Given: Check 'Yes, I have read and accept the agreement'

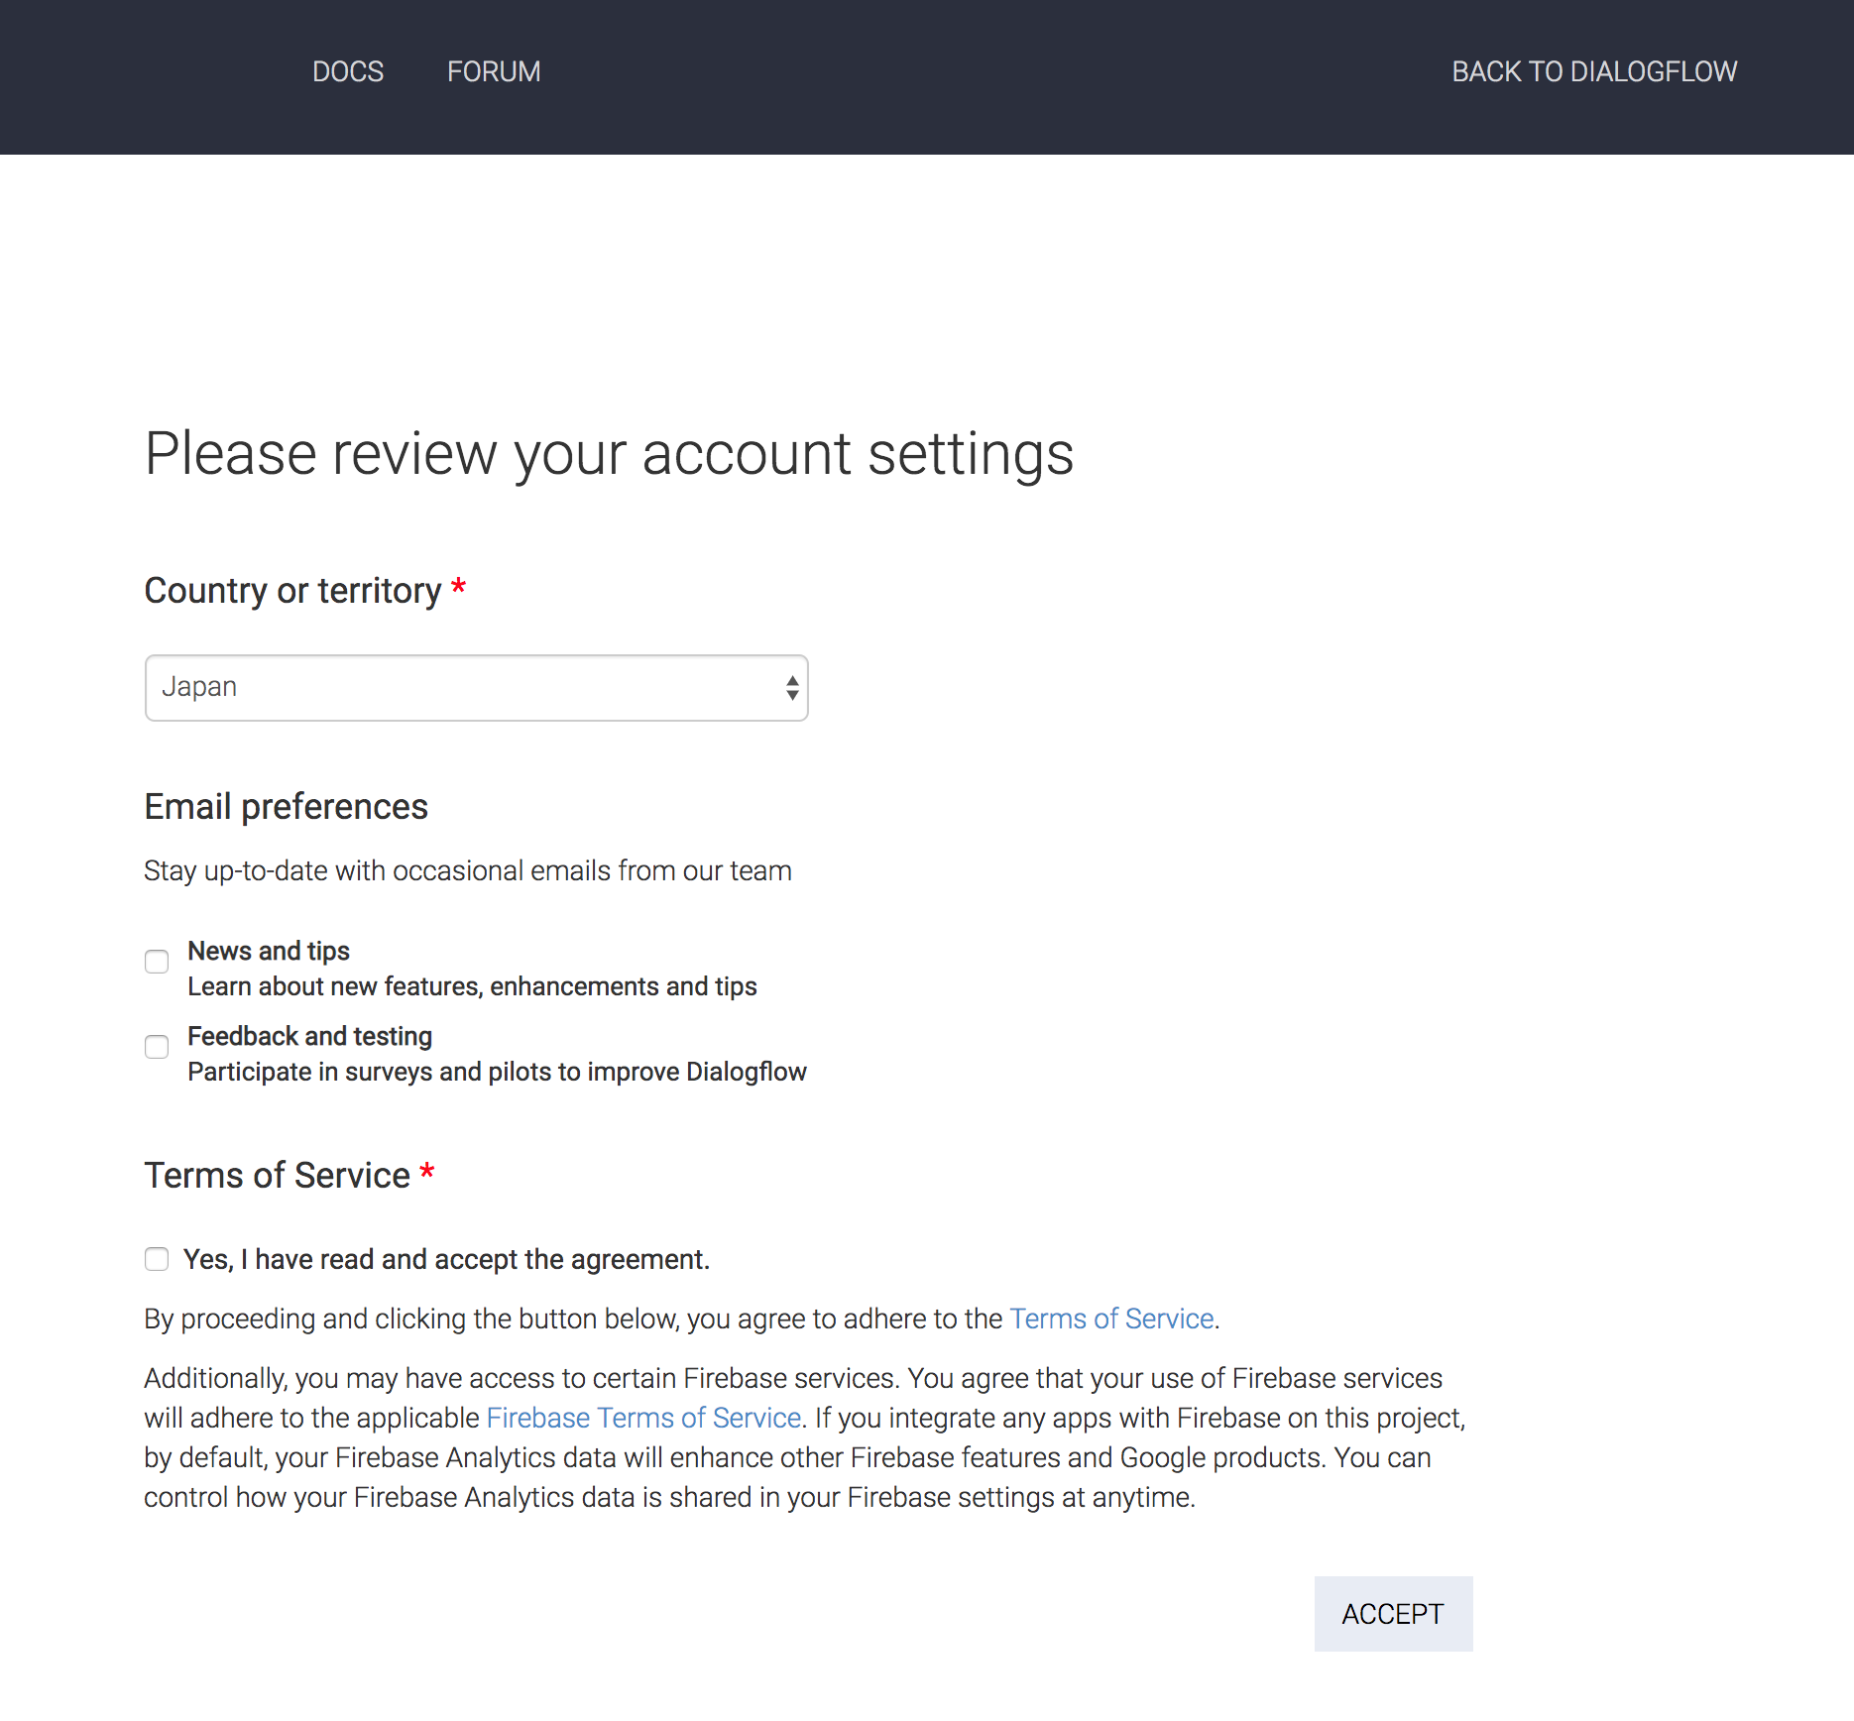Looking at the screenshot, I should 157,1259.
